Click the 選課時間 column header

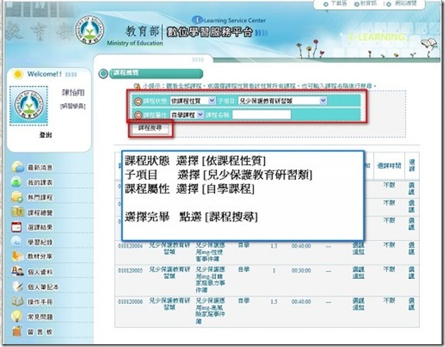click(x=389, y=166)
